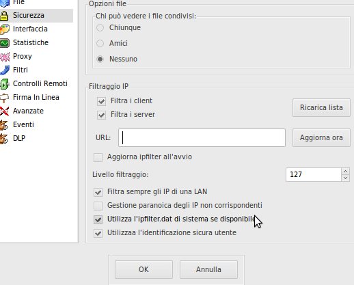Open the Interfaccia palette icon section
The image size is (354, 285).
pyautogui.click(x=4, y=29)
